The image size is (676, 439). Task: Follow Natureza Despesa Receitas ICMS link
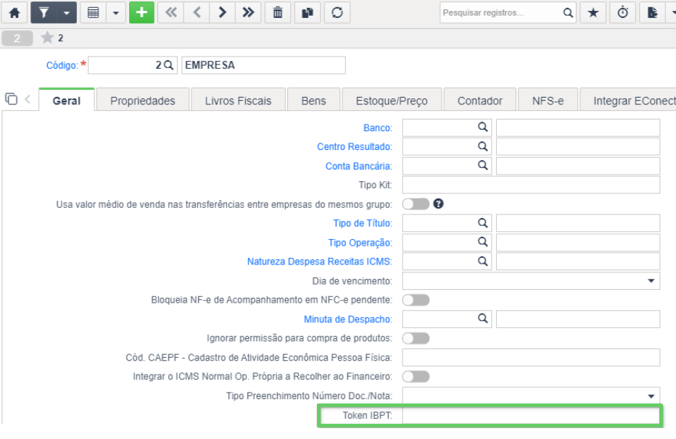[319, 262]
